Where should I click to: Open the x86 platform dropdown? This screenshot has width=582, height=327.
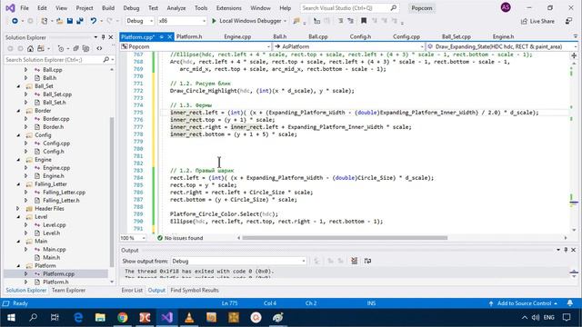coord(182,21)
